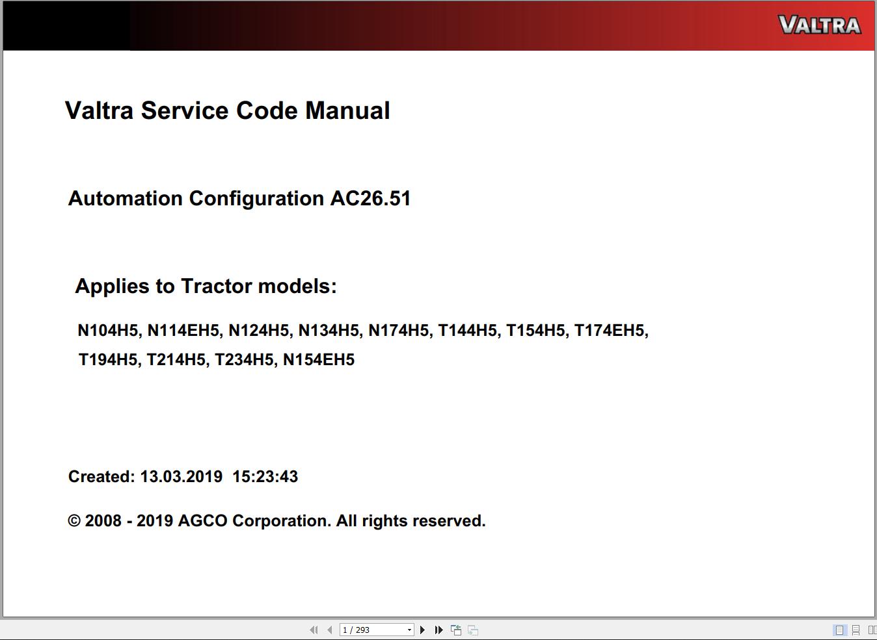Viewport: 877px width, 640px height.
Task: Switch to single page view
Action: (x=839, y=630)
